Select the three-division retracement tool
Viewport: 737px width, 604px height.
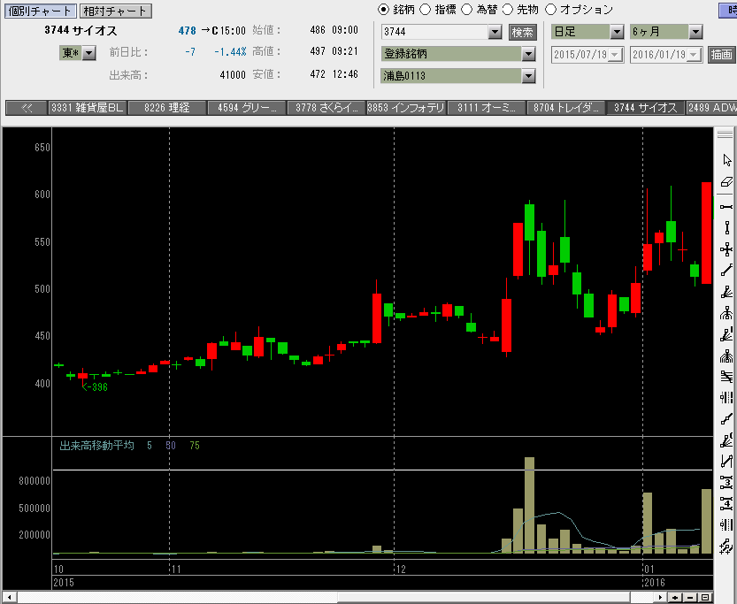click(726, 482)
